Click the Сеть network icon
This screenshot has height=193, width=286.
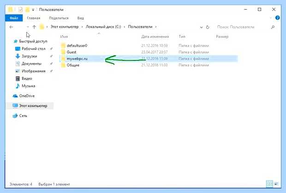pyautogui.click(x=15, y=116)
